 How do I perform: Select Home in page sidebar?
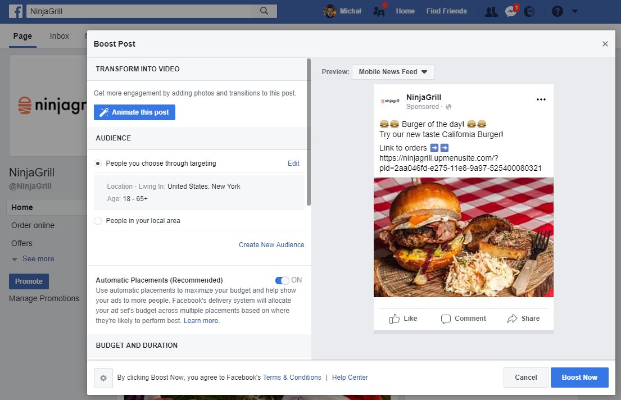(x=47, y=207)
